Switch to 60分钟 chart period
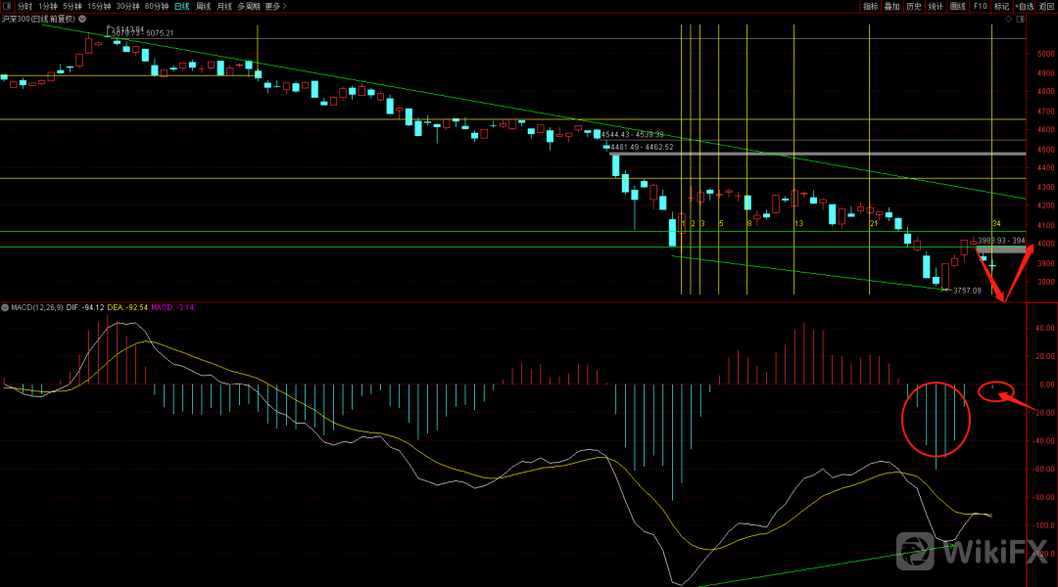Screen dimensions: 1058x587 [x=156, y=6]
